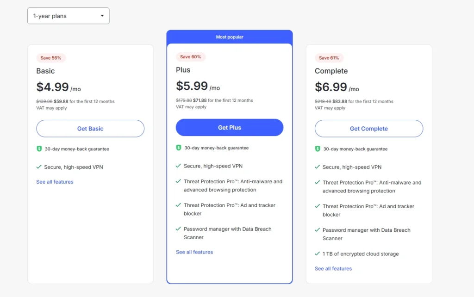Click the Basic plan title
Viewport: 474px width, 297px height.
[45, 71]
